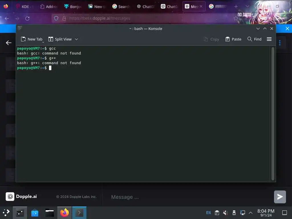The width and height of the screenshot is (292, 219).
Task: Open the Dopple three-dot options menu
Action: click(x=280, y=43)
